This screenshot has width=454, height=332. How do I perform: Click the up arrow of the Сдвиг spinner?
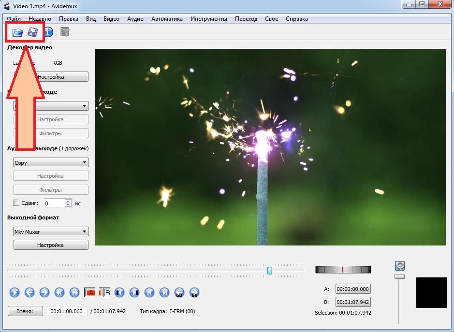click(x=68, y=202)
